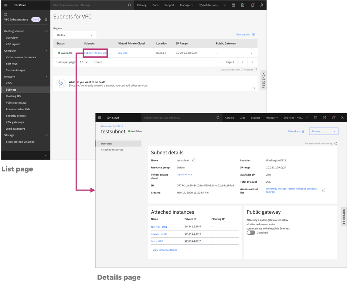Select Overview tab on Details page
347x283 pixels.
(x=119, y=143)
